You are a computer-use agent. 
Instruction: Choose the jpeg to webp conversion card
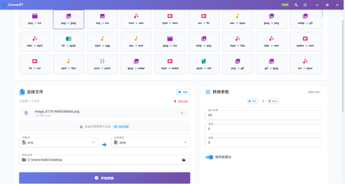[136, 64]
